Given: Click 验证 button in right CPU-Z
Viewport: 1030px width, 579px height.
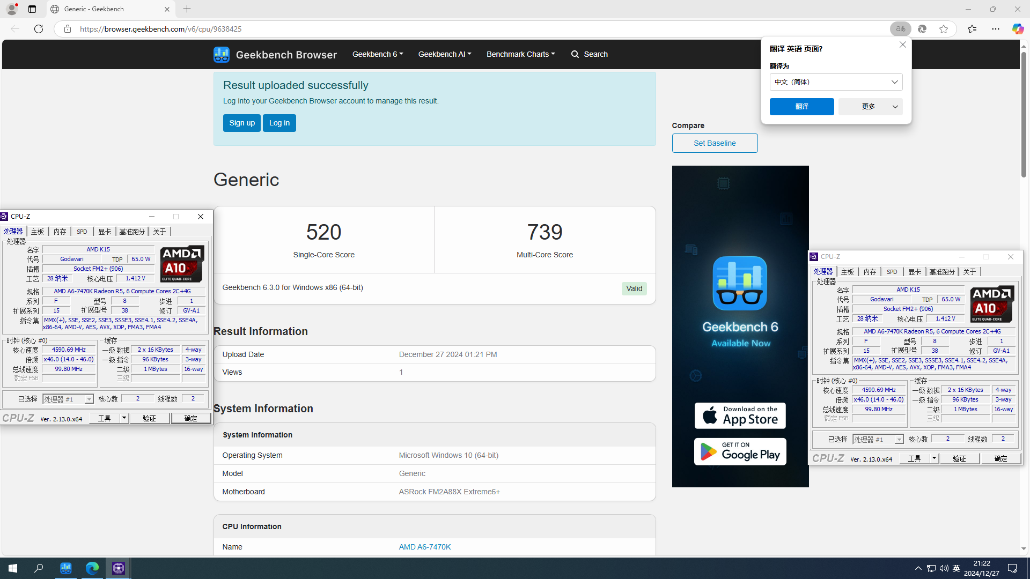Looking at the screenshot, I should (959, 458).
